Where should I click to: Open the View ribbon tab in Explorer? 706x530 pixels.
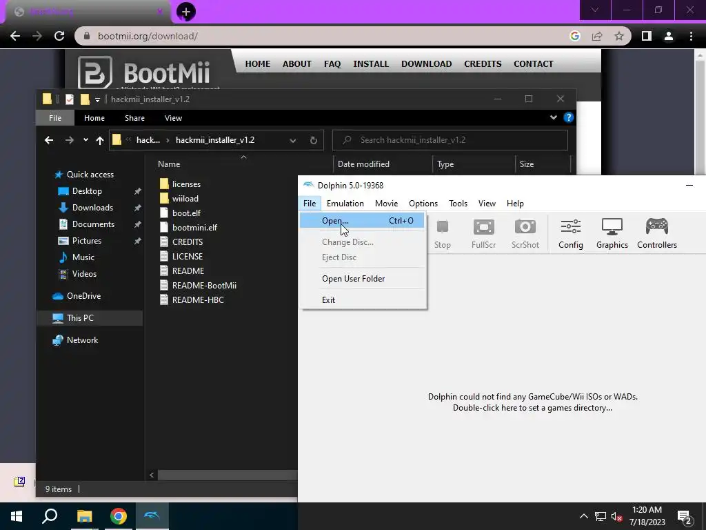click(x=173, y=117)
